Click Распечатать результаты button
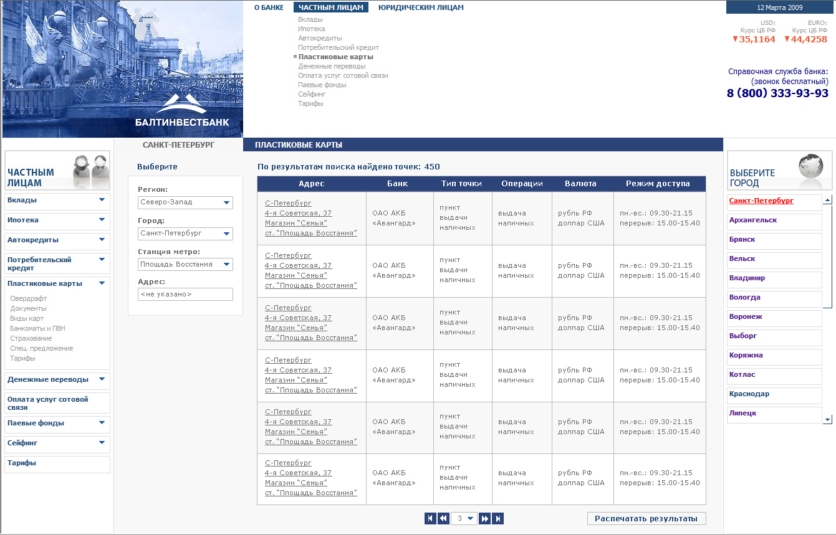 (x=646, y=519)
